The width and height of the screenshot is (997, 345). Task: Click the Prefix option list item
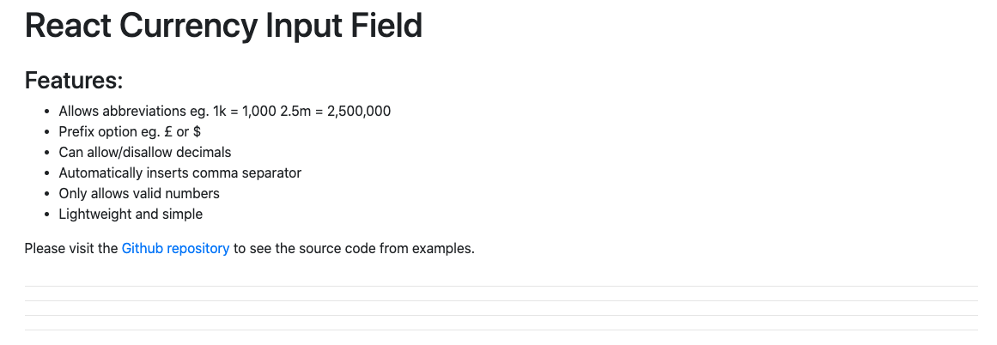pos(131,131)
